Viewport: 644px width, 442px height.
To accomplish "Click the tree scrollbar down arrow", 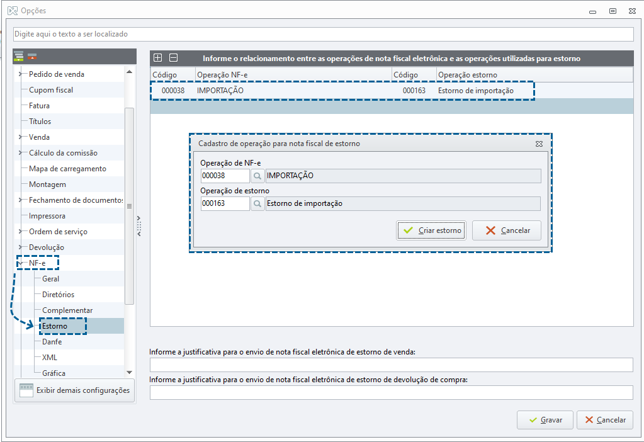I will coord(130,373).
